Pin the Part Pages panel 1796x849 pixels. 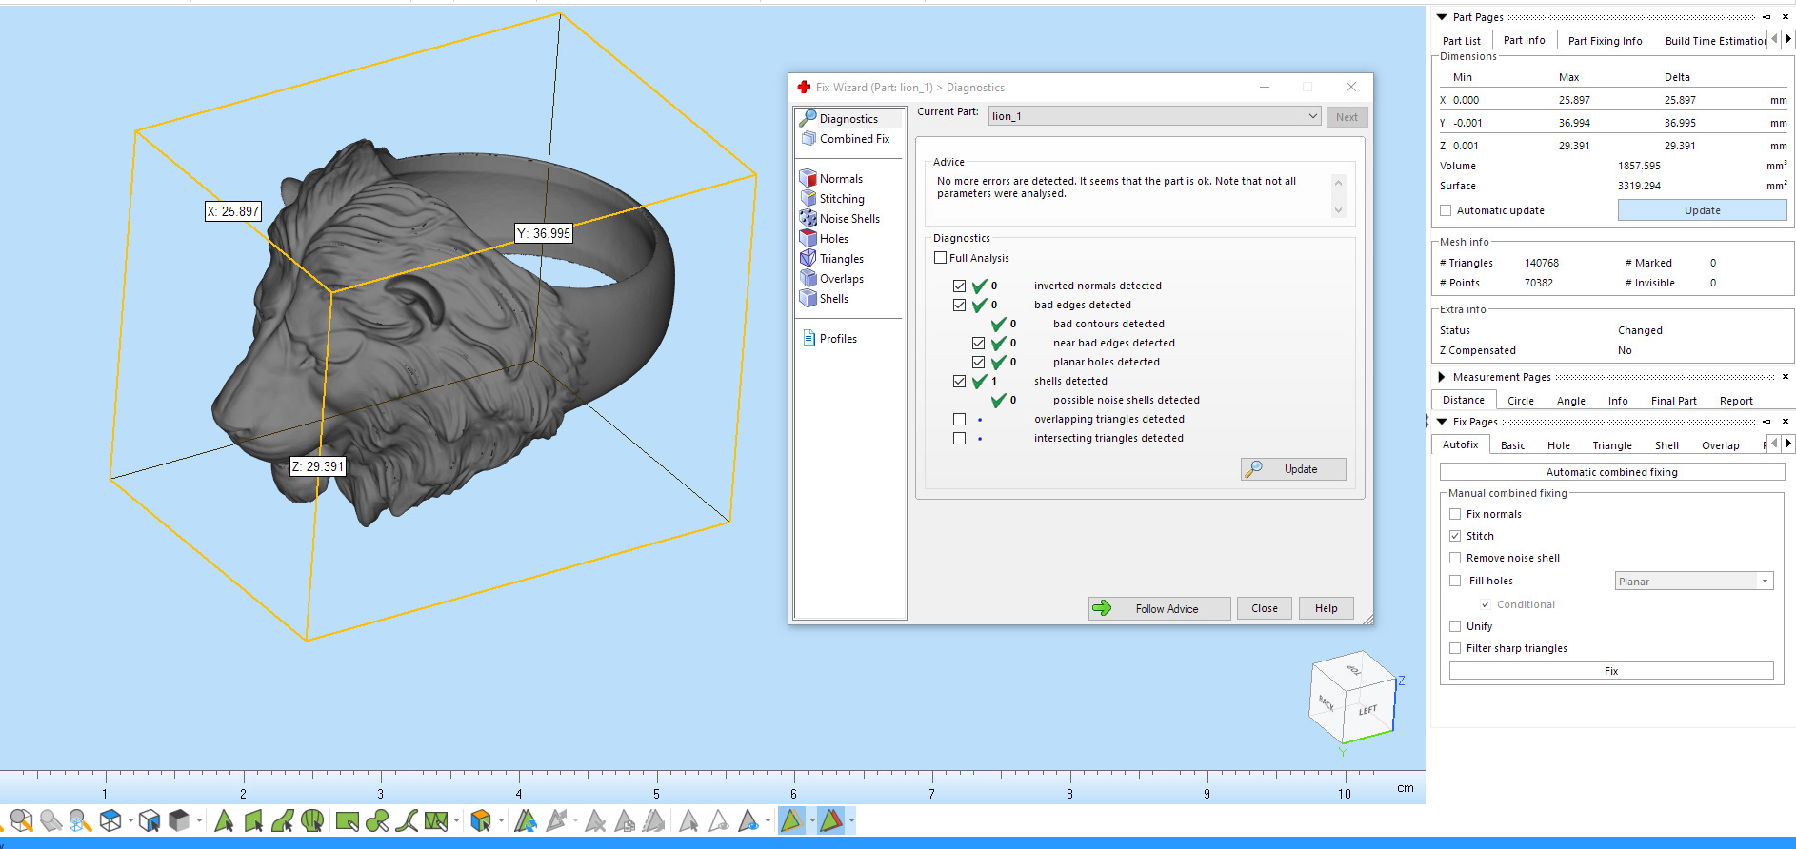[x=1766, y=17]
